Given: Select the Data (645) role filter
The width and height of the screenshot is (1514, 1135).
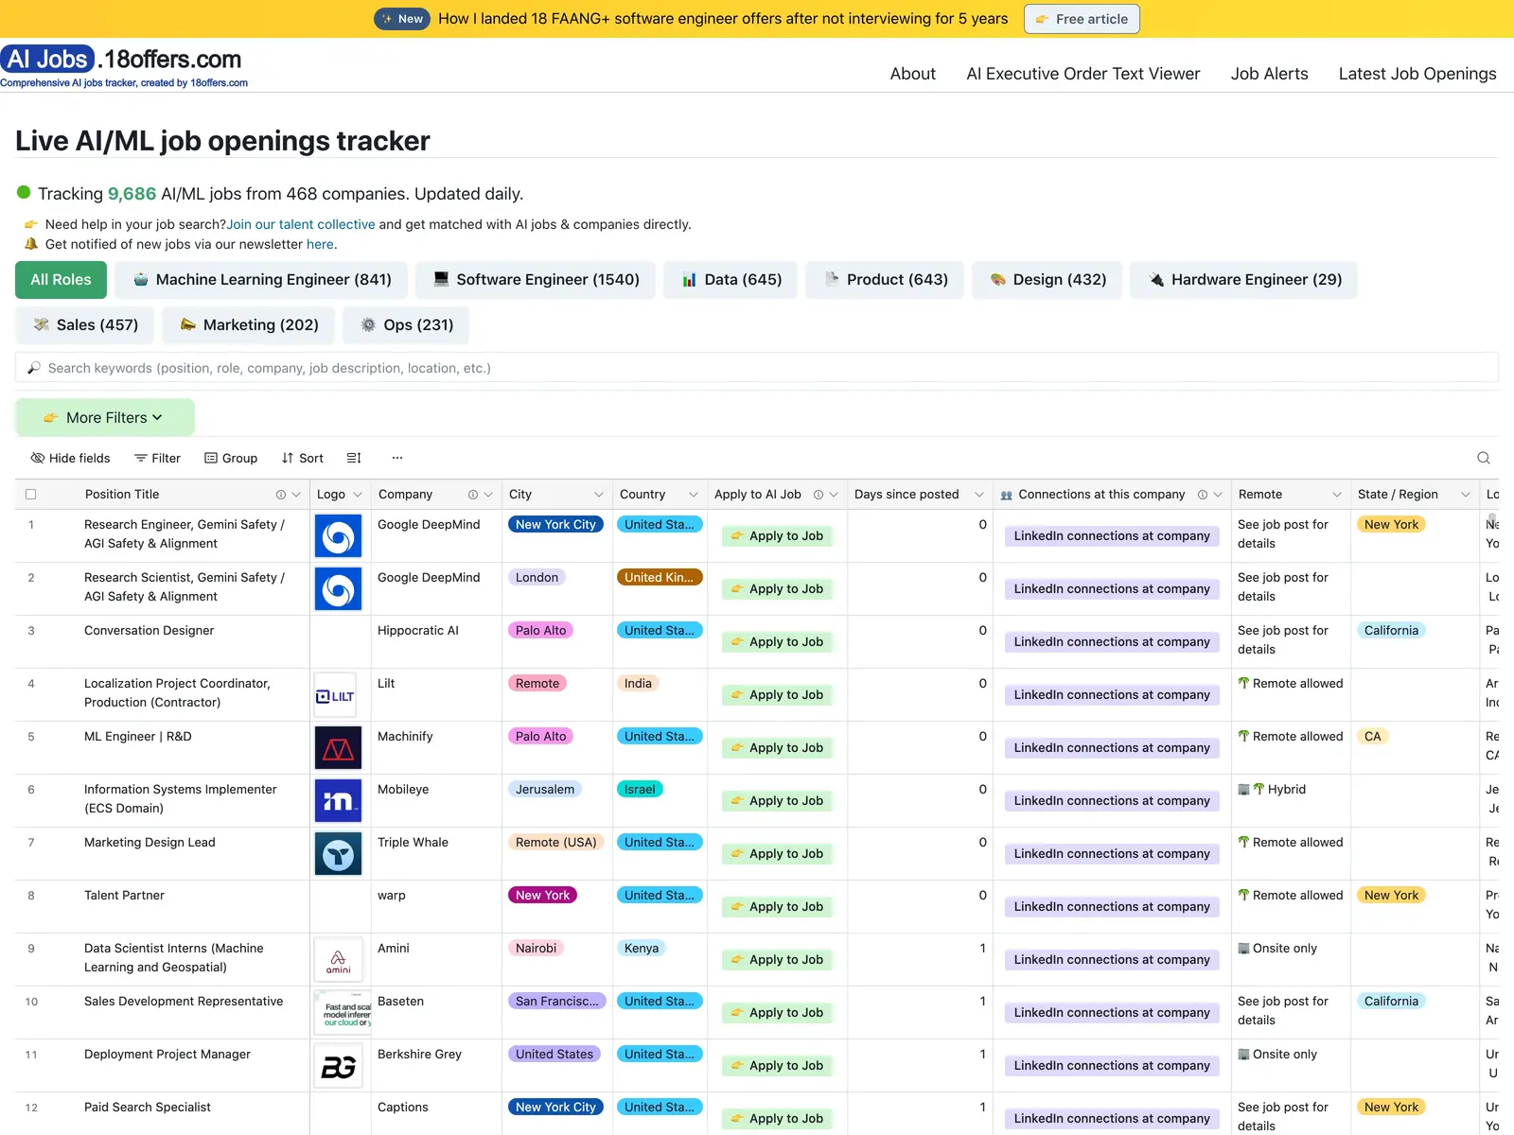Looking at the screenshot, I should tap(731, 280).
